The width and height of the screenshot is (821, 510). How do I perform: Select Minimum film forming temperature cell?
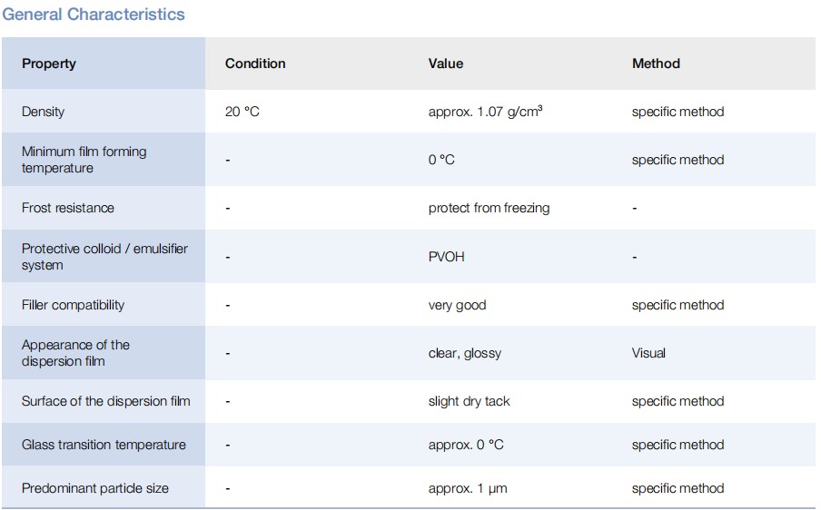click(x=84, y=160)
